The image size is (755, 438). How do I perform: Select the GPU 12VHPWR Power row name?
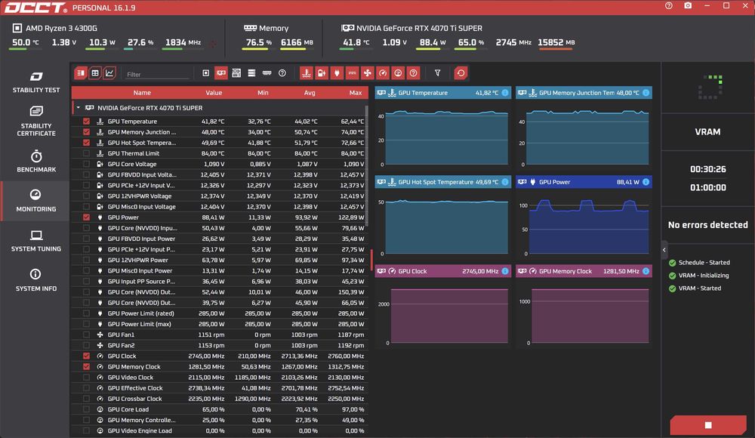[137, 261]
